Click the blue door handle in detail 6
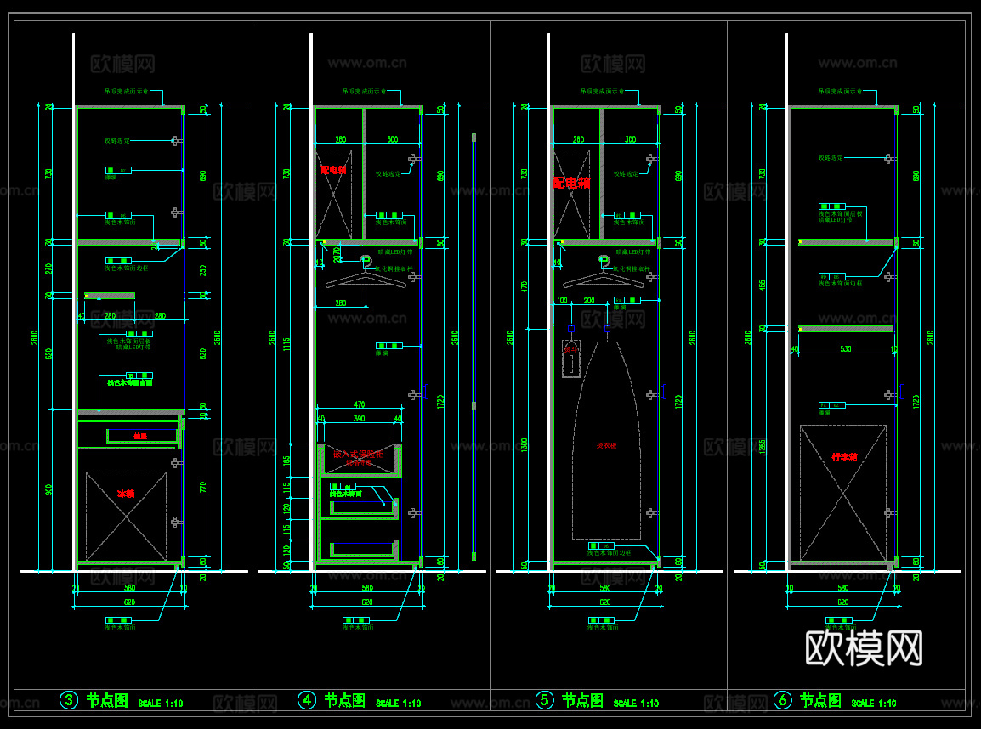The image size is (981, 729). [x=902, y=392]
